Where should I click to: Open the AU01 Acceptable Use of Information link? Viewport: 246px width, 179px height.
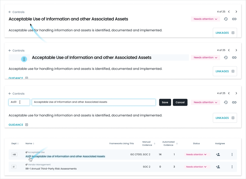coord(65,156)
